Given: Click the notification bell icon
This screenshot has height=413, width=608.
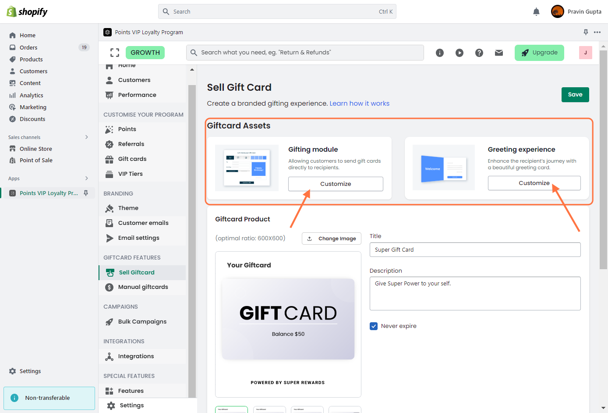Looking at the screenshot, I should (x=536, y=12).
